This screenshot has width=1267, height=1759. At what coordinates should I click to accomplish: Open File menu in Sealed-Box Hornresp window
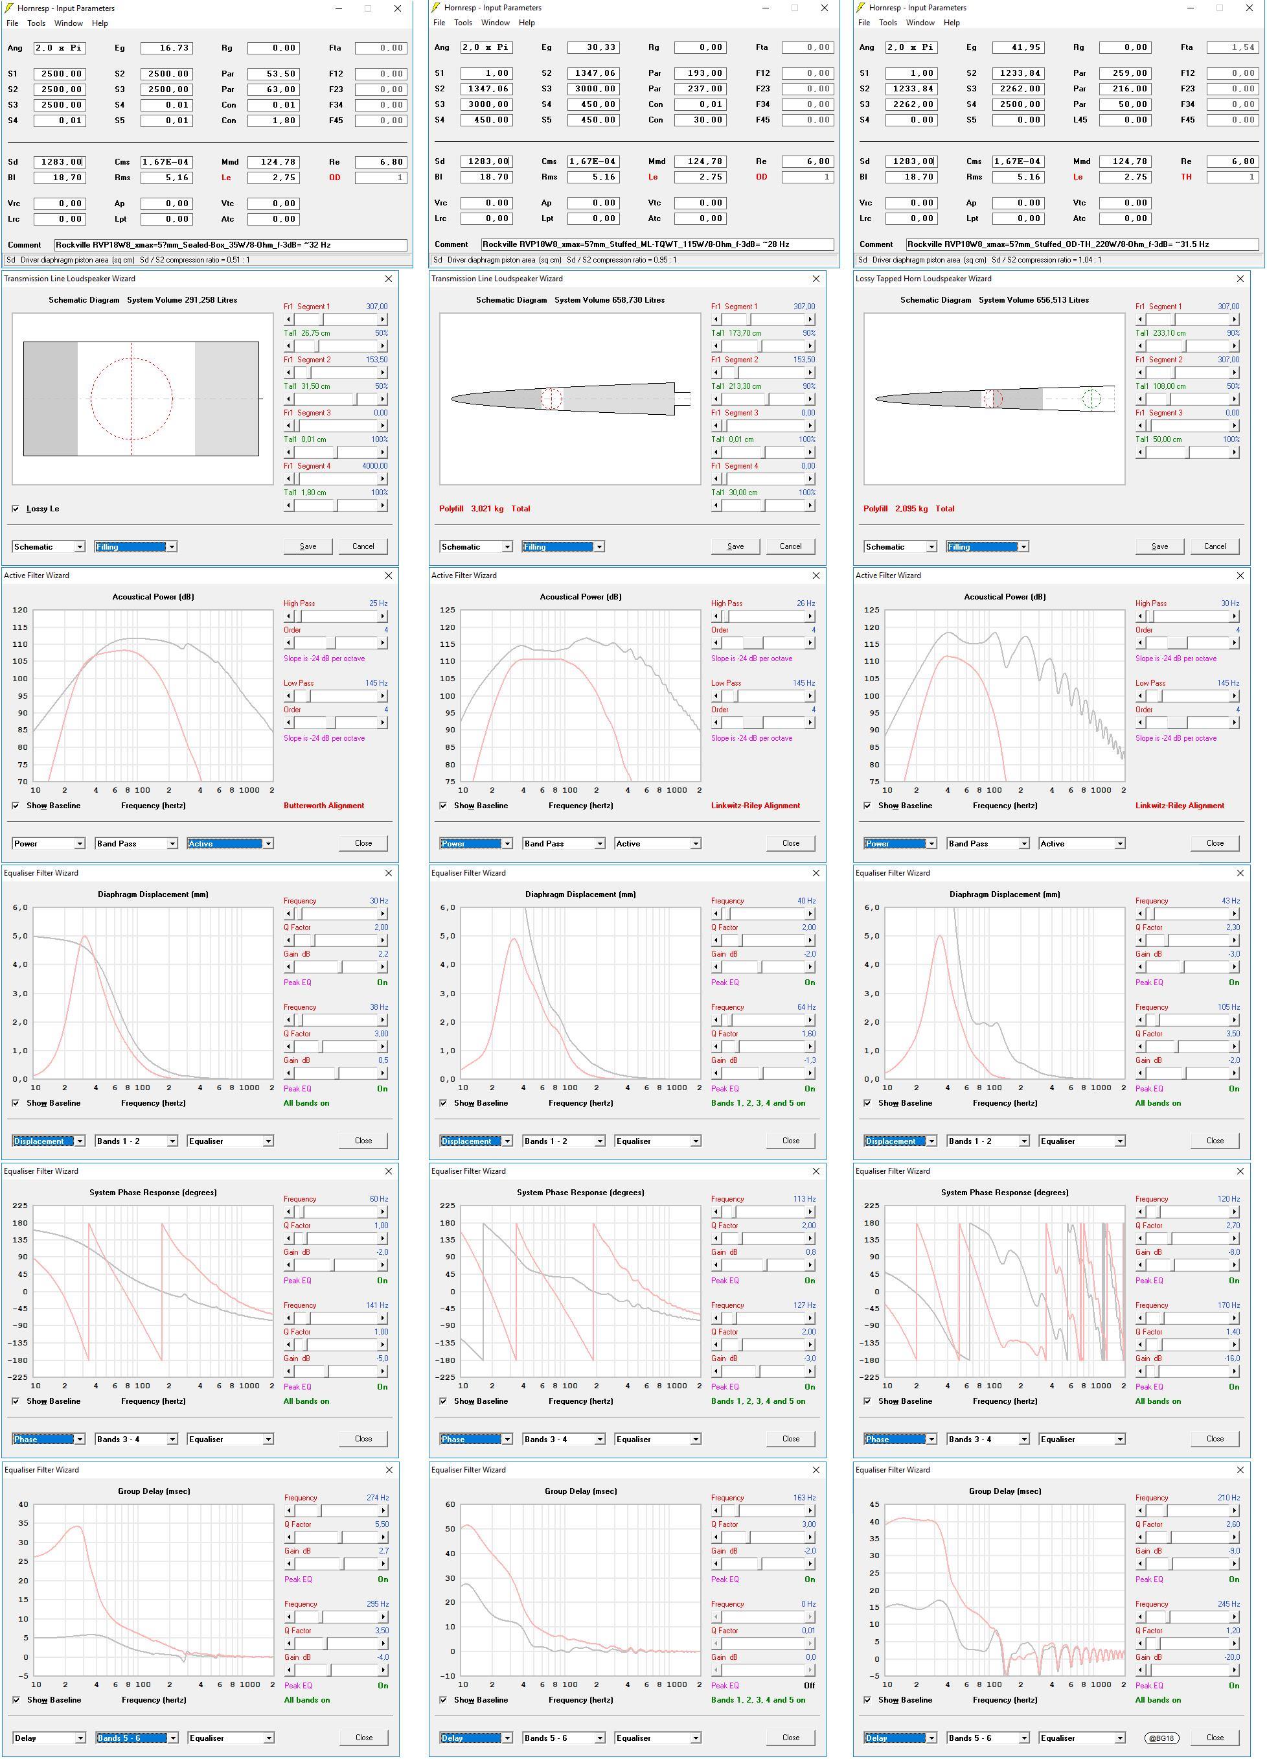12,23
